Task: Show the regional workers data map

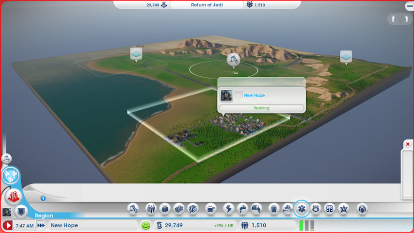Action: click(151, 209)
